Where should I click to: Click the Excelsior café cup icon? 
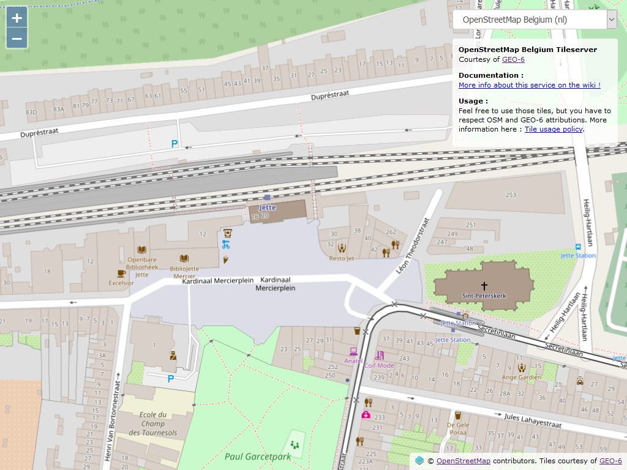pyautogui.click(x=121, y=274)
